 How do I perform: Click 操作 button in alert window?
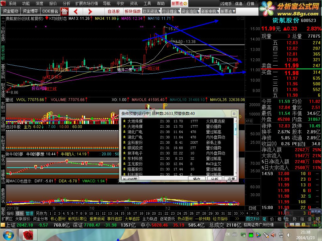[x=197, y=179]
